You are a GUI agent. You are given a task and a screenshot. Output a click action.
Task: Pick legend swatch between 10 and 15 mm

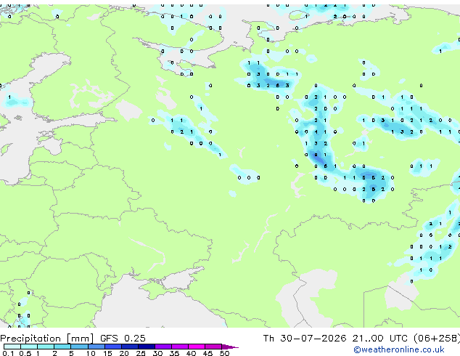[96, 347]
